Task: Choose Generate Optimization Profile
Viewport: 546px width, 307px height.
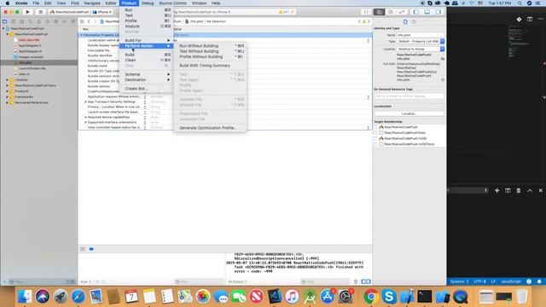Action: (211, 128)
